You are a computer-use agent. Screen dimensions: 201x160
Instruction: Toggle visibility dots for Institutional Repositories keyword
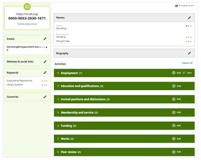pos(45,81)
